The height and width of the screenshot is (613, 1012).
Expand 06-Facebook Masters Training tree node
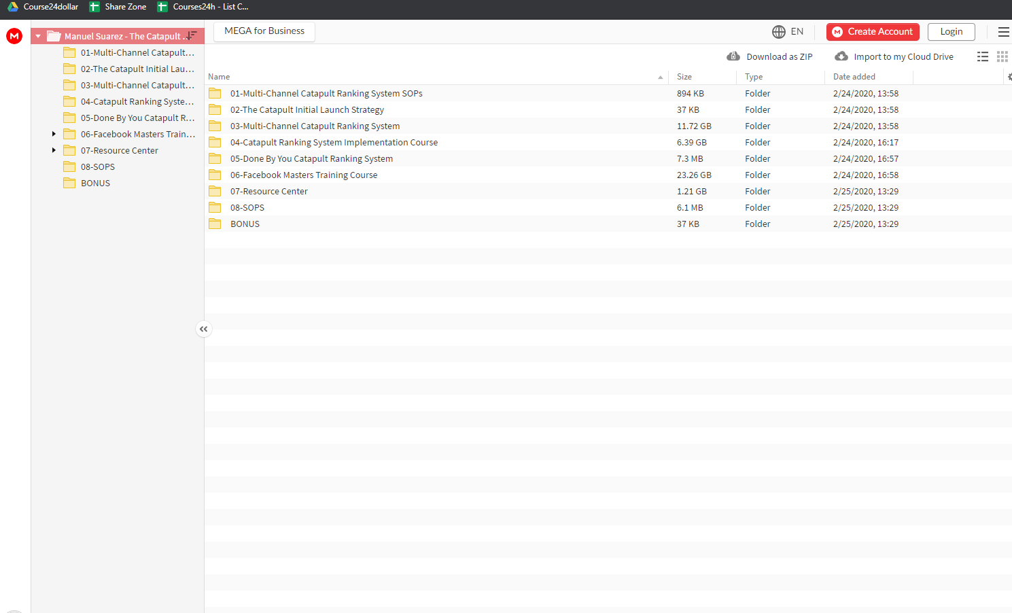point(54,134)
